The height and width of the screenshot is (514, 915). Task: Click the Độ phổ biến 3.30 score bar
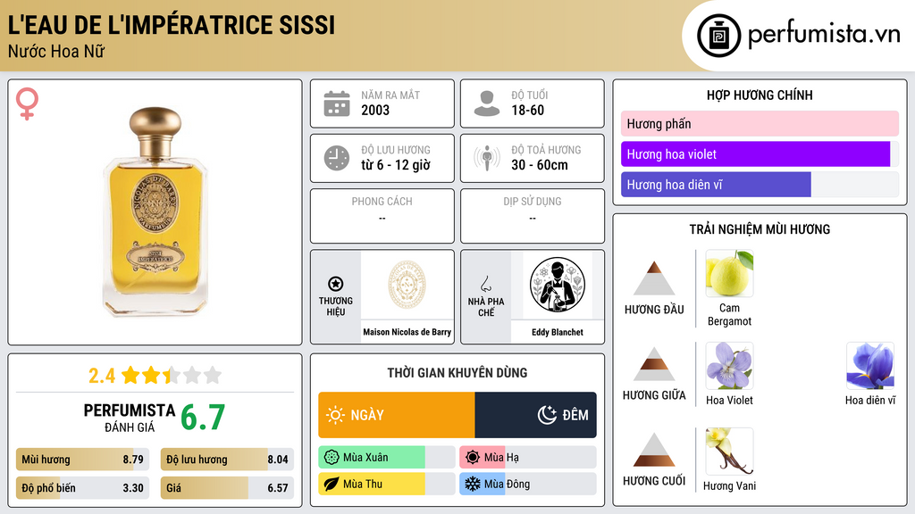pyautogui.click(x=83, y=488)
